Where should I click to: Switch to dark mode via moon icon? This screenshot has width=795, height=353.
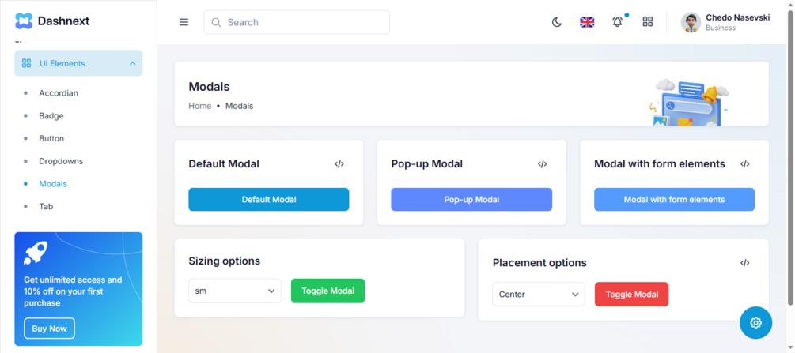point(557,22)
